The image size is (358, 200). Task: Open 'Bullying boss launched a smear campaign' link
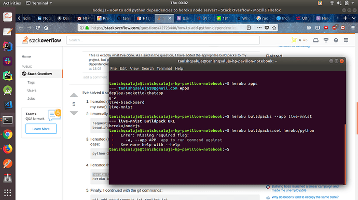tap(305, 188)
